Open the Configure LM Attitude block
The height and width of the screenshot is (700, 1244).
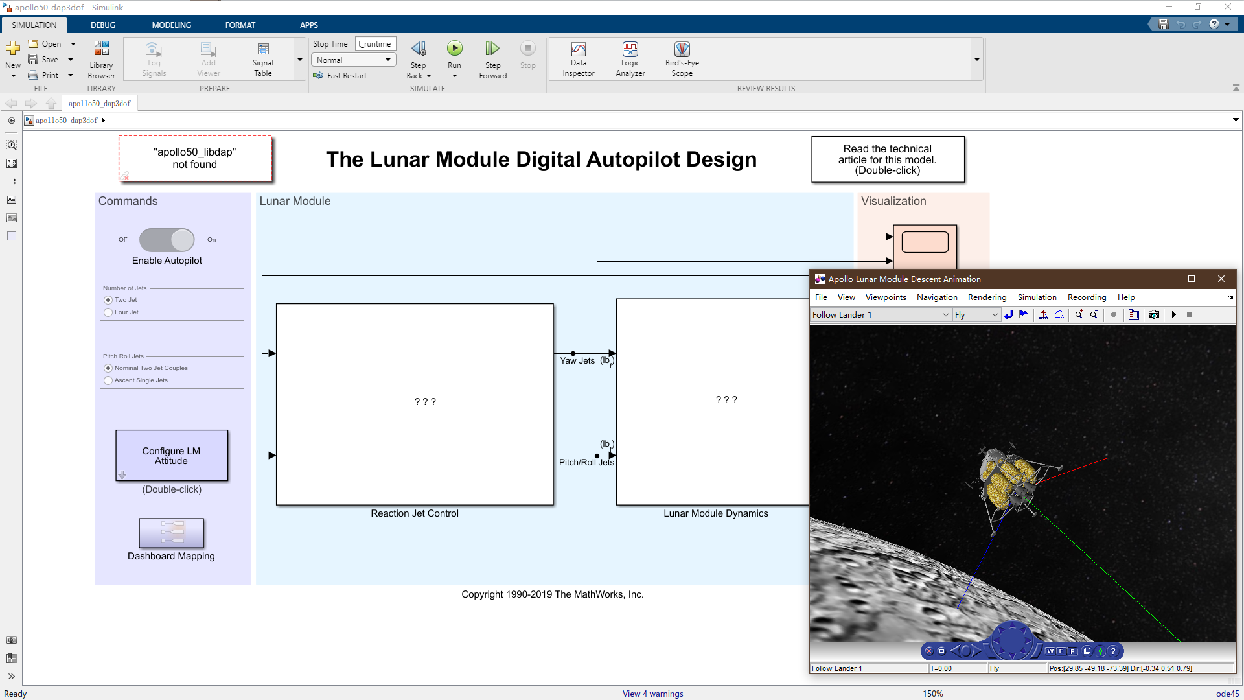point(172,456)
